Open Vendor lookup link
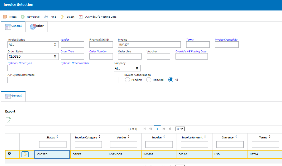The width and height of the screenshot is (282, 166). [65, 39]
